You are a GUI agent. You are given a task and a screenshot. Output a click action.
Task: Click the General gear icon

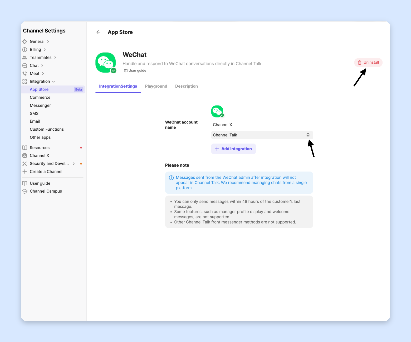click(x=25, y=41)
